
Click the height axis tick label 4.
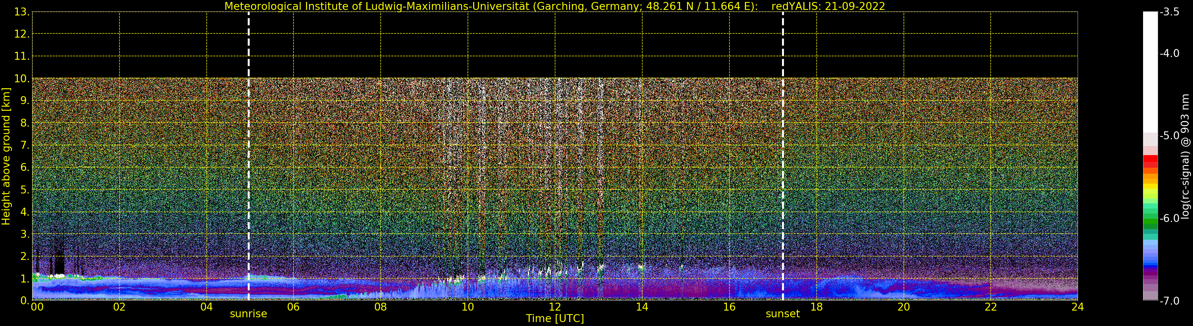click(25, 212)
